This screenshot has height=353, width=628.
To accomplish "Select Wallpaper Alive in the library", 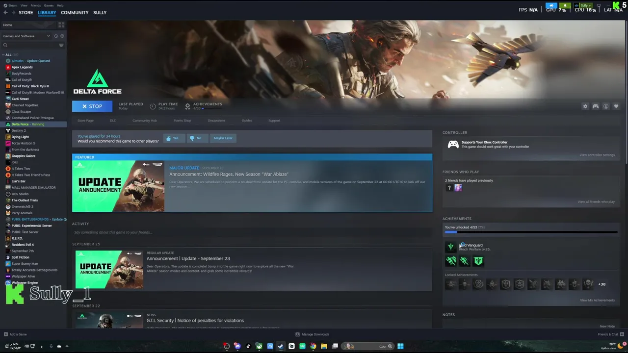I will (x=23, y=277).
